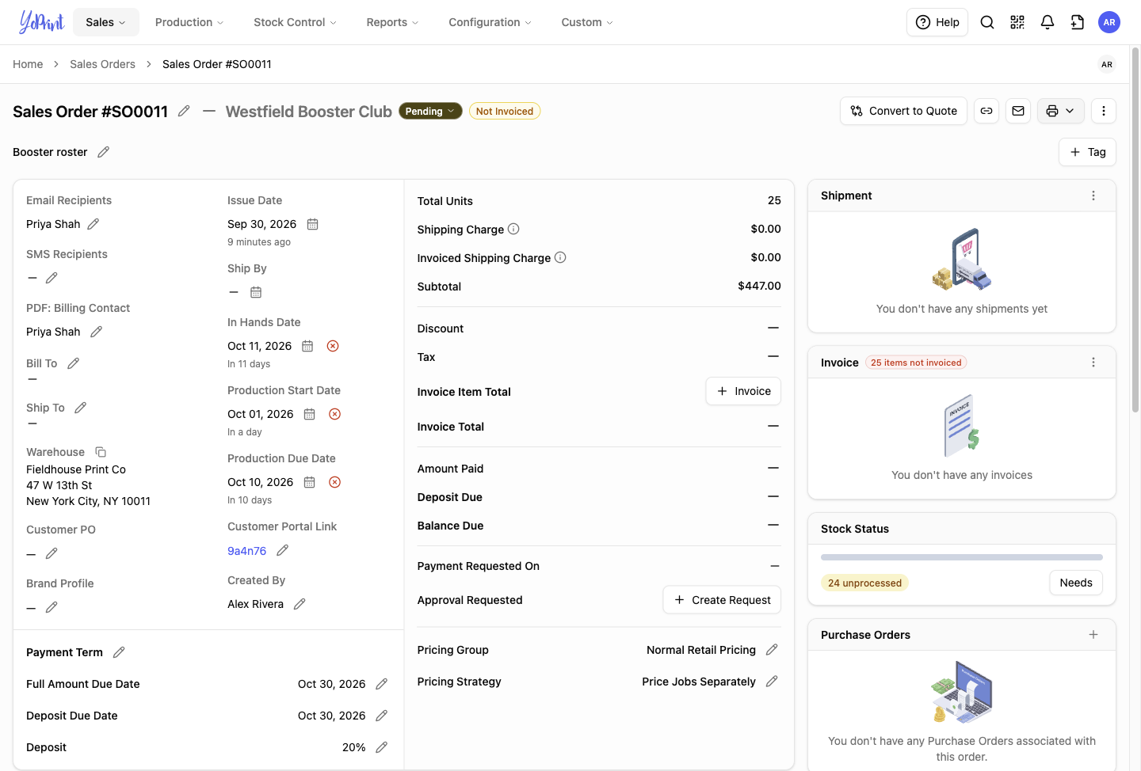
Task: Open the Needs stock button
Action: click(1076, 583)
